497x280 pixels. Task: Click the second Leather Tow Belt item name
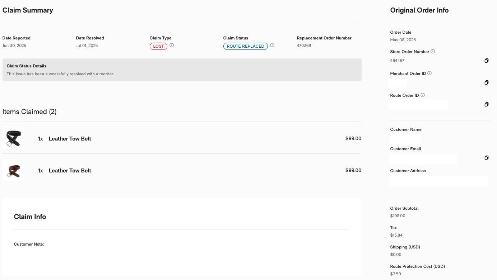point(70,171)
